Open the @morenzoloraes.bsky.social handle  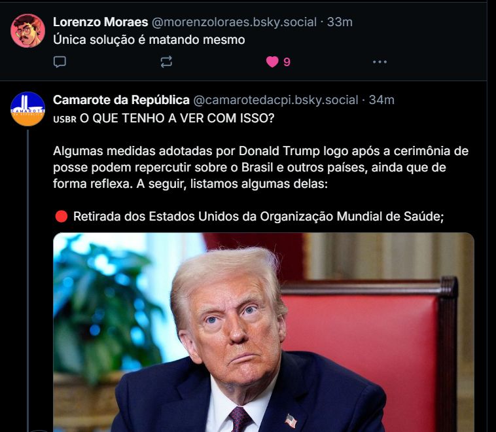click(234, 22)
